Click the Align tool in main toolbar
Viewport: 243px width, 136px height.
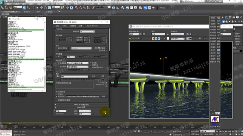click(118, 7)
